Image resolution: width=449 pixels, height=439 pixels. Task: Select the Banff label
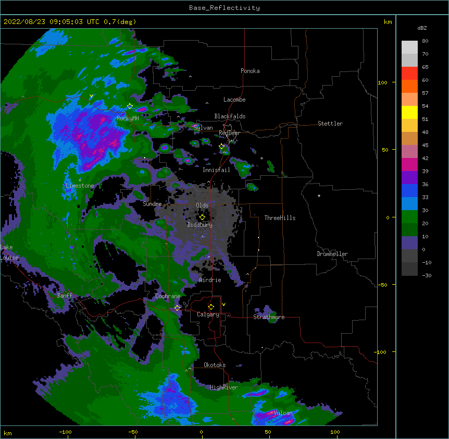click(65, 296)
